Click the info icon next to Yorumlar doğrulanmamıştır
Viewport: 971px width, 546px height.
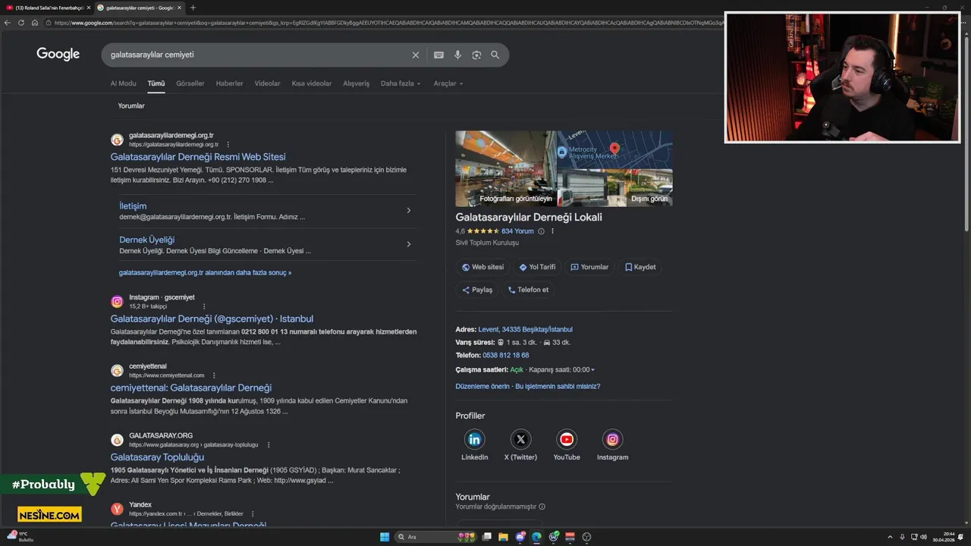click(x=542, y=507)
